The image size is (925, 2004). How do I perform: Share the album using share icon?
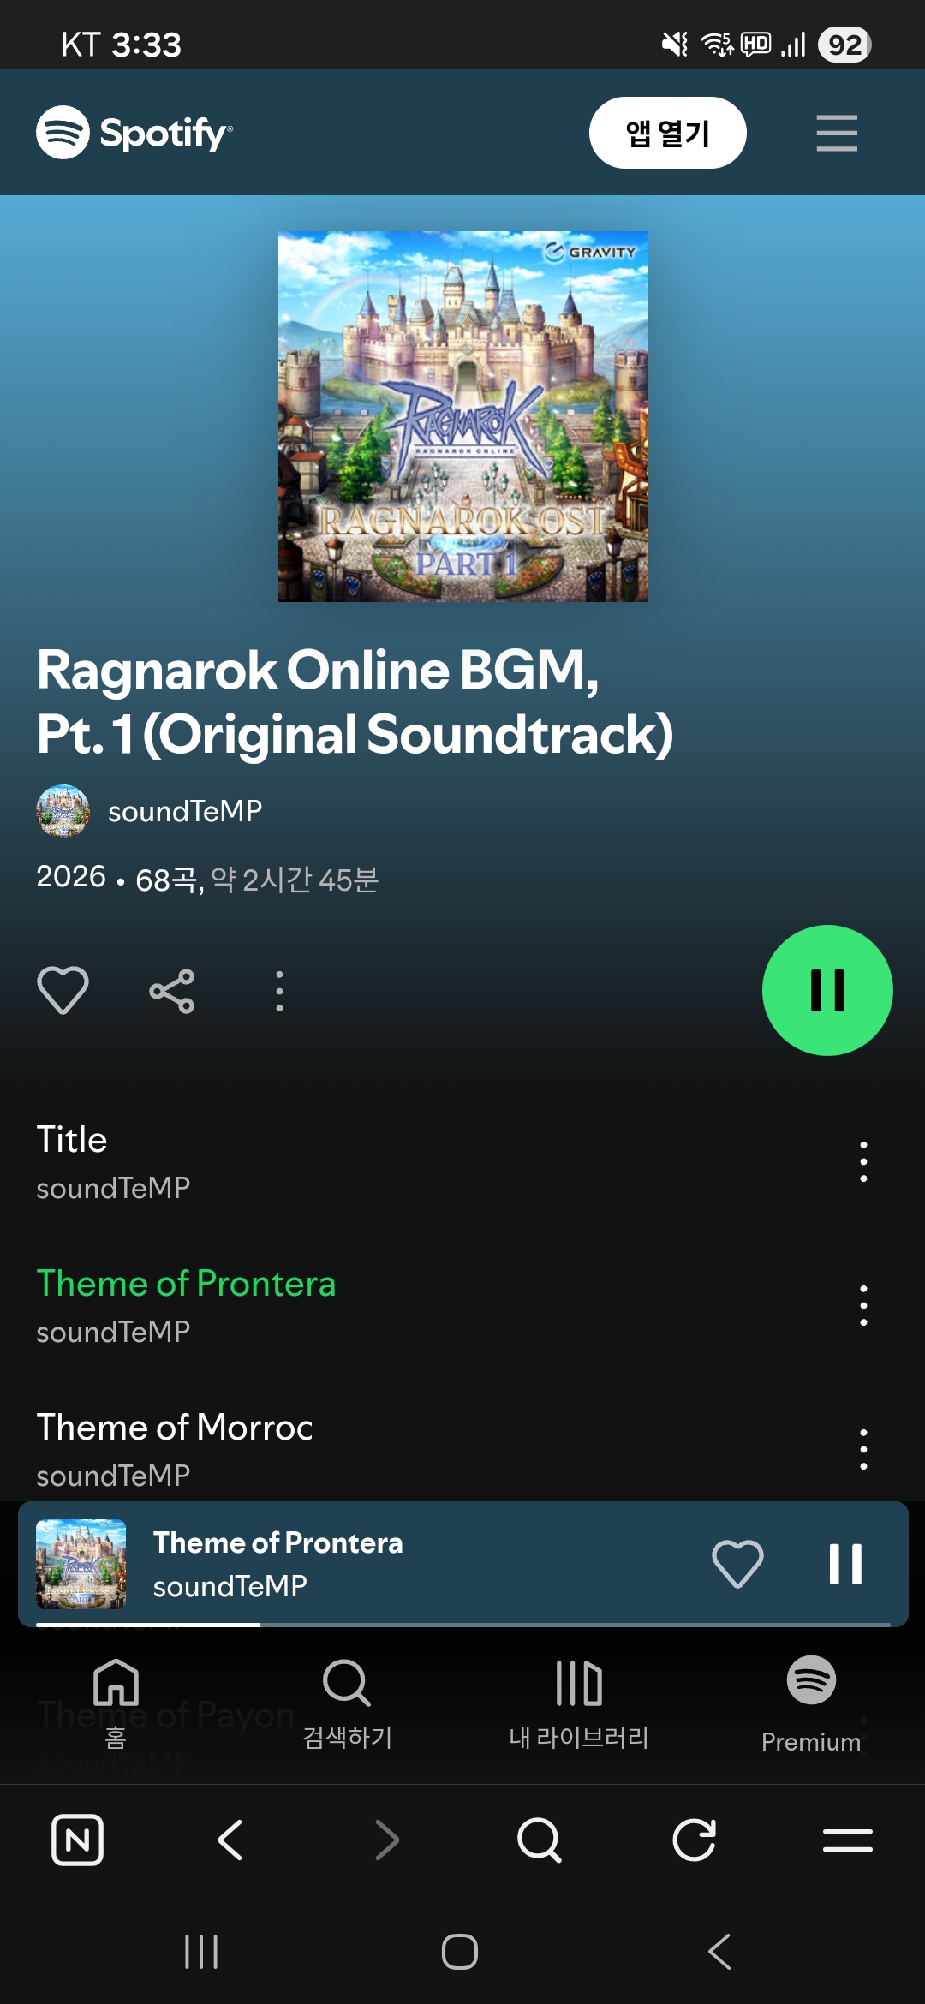[x=172, y=991]
